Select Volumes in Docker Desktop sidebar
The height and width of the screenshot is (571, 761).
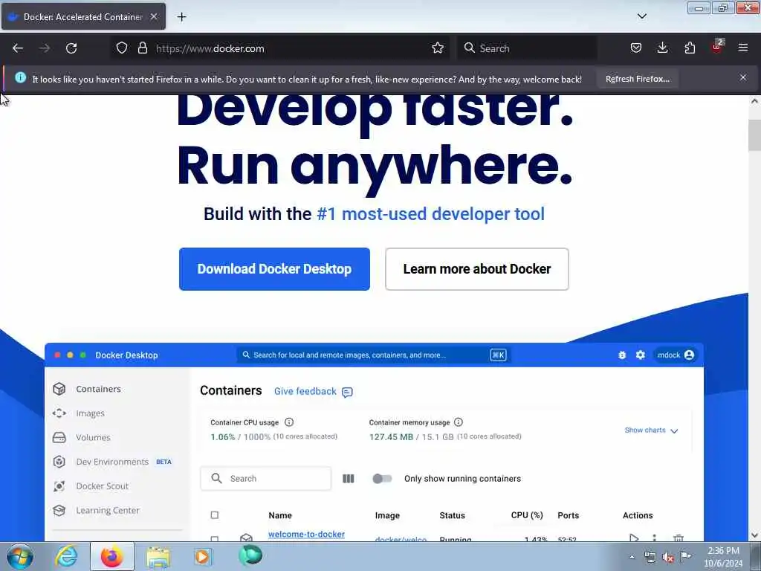93,437
